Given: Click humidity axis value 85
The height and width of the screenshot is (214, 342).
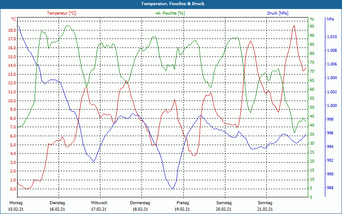Looking at the screenshot, I should click(x=312, y=45).
